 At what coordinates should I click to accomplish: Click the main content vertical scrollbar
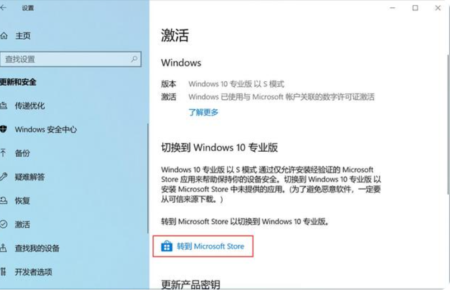click(448, 124)
